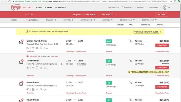Click the 4.4/5 rating badge
This screenshot has width=181, height=102.
click(109, 41)
